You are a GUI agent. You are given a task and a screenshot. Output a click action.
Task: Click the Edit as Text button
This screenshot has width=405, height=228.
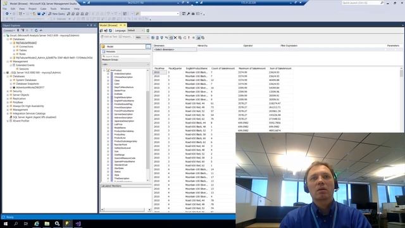(109, 37)
